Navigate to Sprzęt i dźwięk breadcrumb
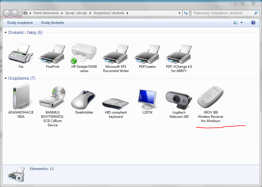Image resolution: width=262 pixels, height=187 pixels. (x=76, y=13)
